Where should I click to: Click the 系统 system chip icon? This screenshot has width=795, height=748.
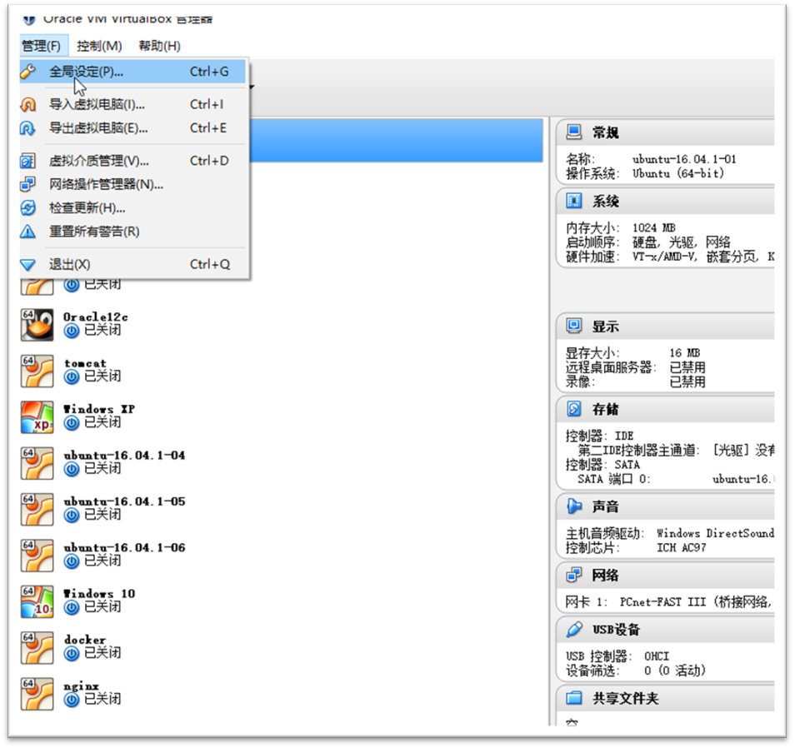click(x=574, y=202)
